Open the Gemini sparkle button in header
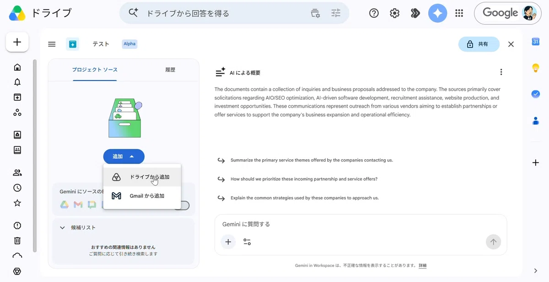549x282 pixels. 437,13
